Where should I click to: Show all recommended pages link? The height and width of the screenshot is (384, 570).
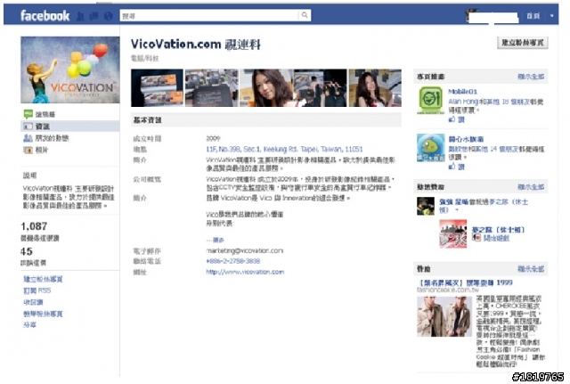531,77
